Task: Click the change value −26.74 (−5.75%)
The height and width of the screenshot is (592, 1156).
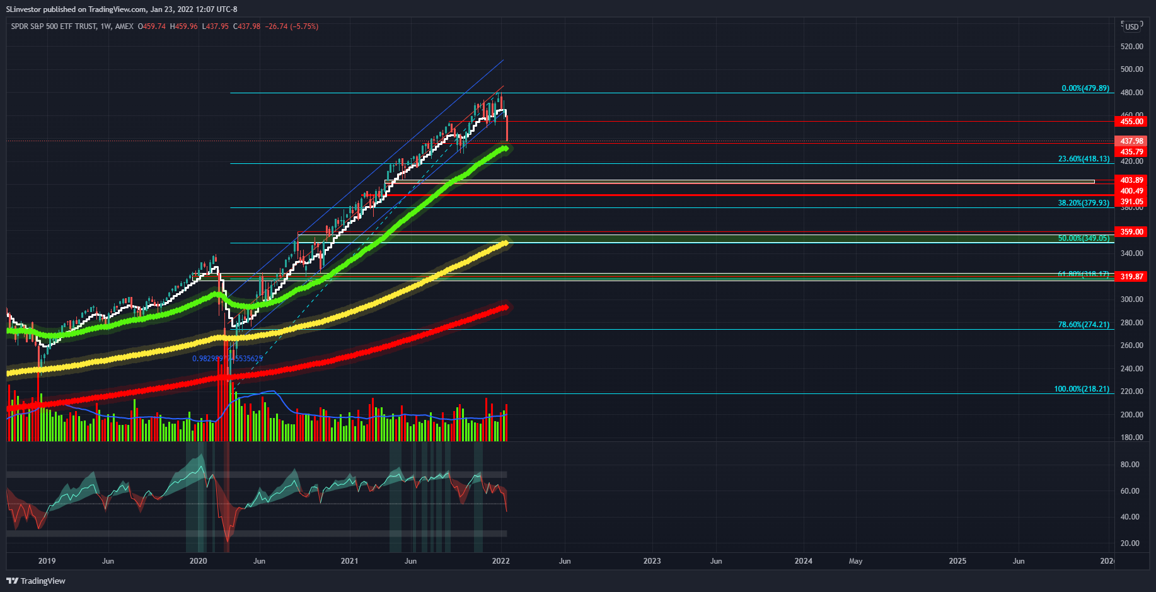Action: click(x=291, y=26)
